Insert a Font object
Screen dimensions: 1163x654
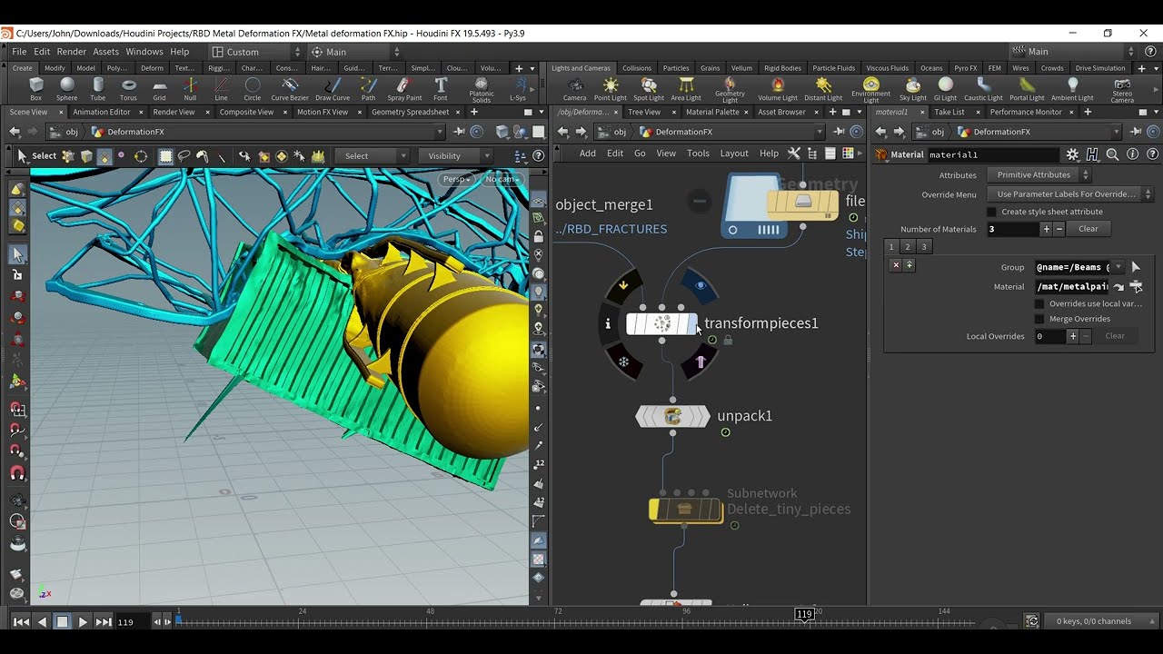(x=441, y=89)
